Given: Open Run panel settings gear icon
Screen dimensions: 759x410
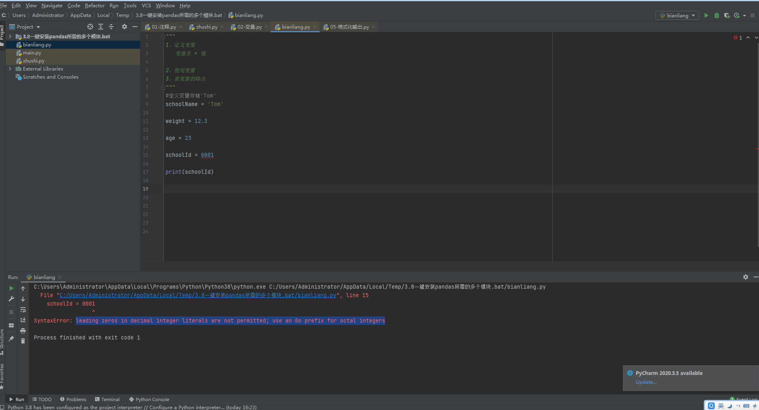Looking at the screenshot, I should 746,277.
